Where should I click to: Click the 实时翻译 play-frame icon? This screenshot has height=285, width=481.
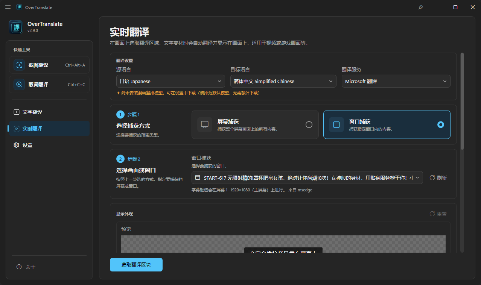[17, 129]
